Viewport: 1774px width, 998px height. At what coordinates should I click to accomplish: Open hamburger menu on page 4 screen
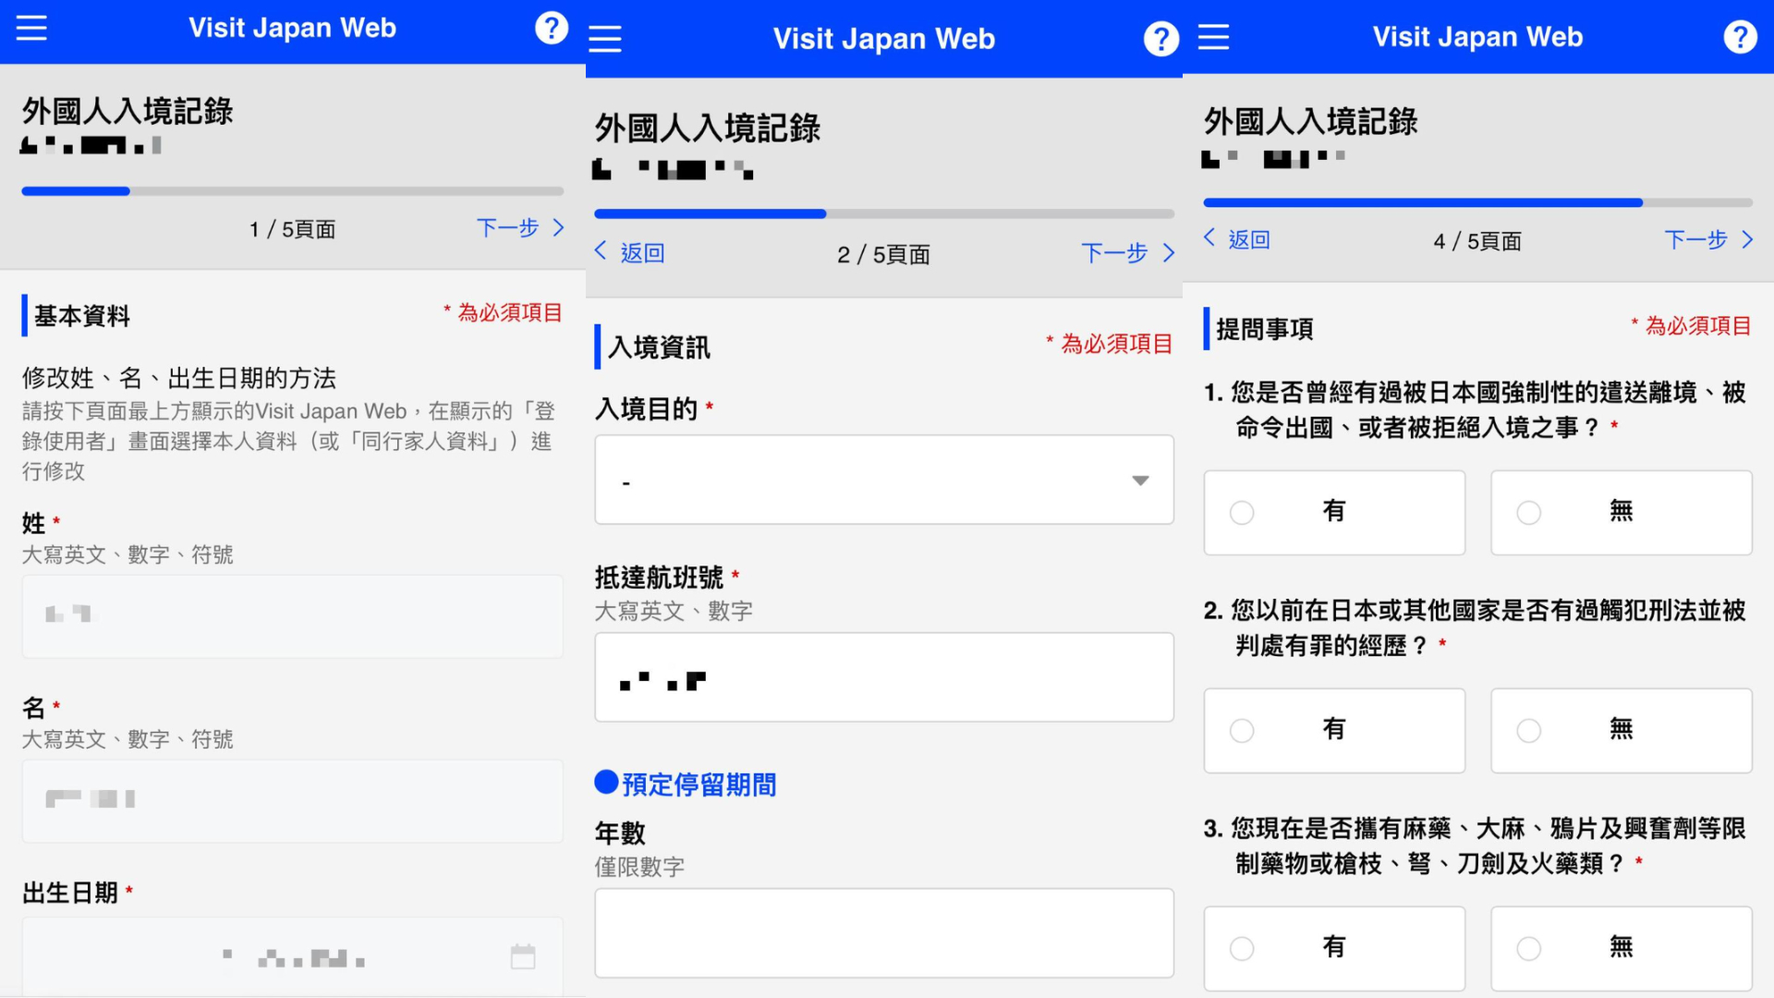coord(1213,37)
